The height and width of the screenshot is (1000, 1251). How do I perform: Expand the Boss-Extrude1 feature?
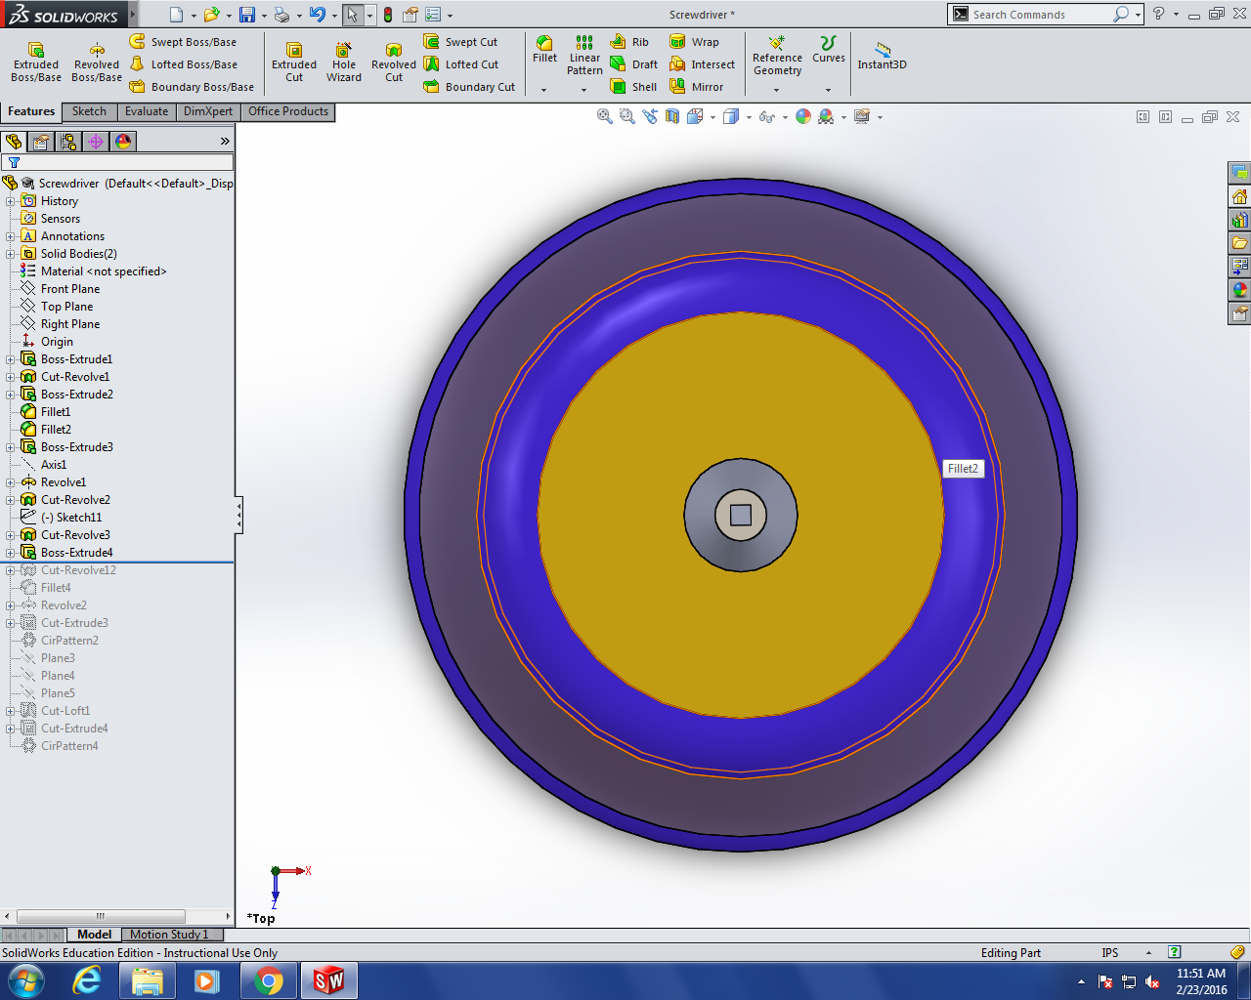[x=11, y=359]
